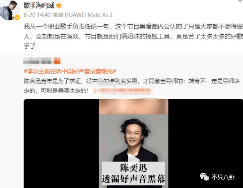The width and height of the screenshot is (243, 188).
Task: Open the #李玟生前控诉中国好声音录音曝光# hashtag
Action: tap(70, 72)
